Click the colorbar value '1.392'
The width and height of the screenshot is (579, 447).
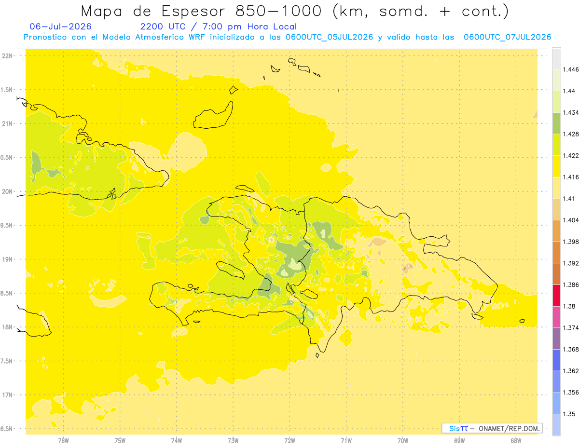click(x=571, y=263)
